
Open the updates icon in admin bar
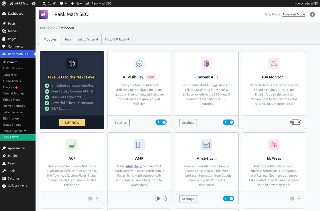point(33,3)
